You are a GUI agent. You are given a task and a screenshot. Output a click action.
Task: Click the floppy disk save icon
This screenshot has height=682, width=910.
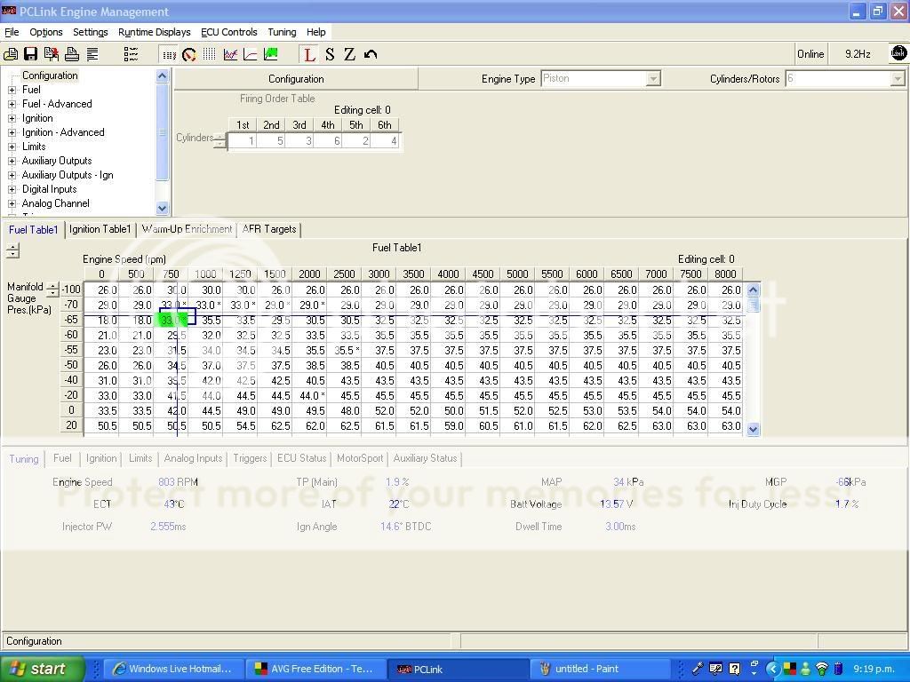[x=30, y=54]
